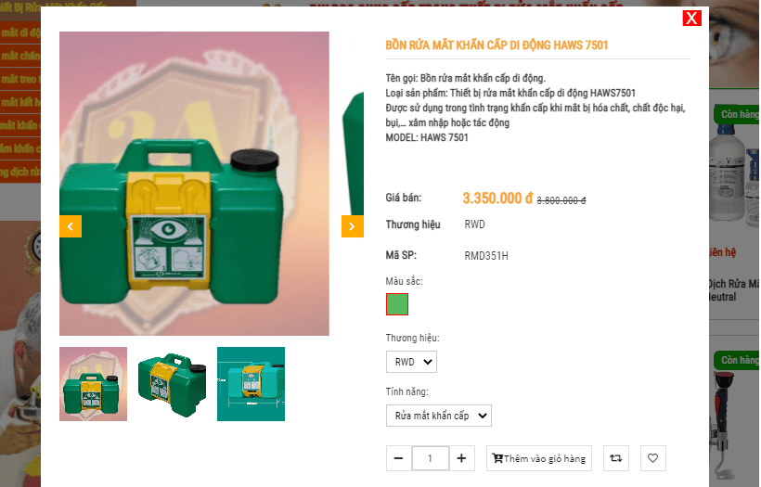Open the Liên hệ link on right
The width and height of the screenshot is (761, 487).
click(723, 252)
